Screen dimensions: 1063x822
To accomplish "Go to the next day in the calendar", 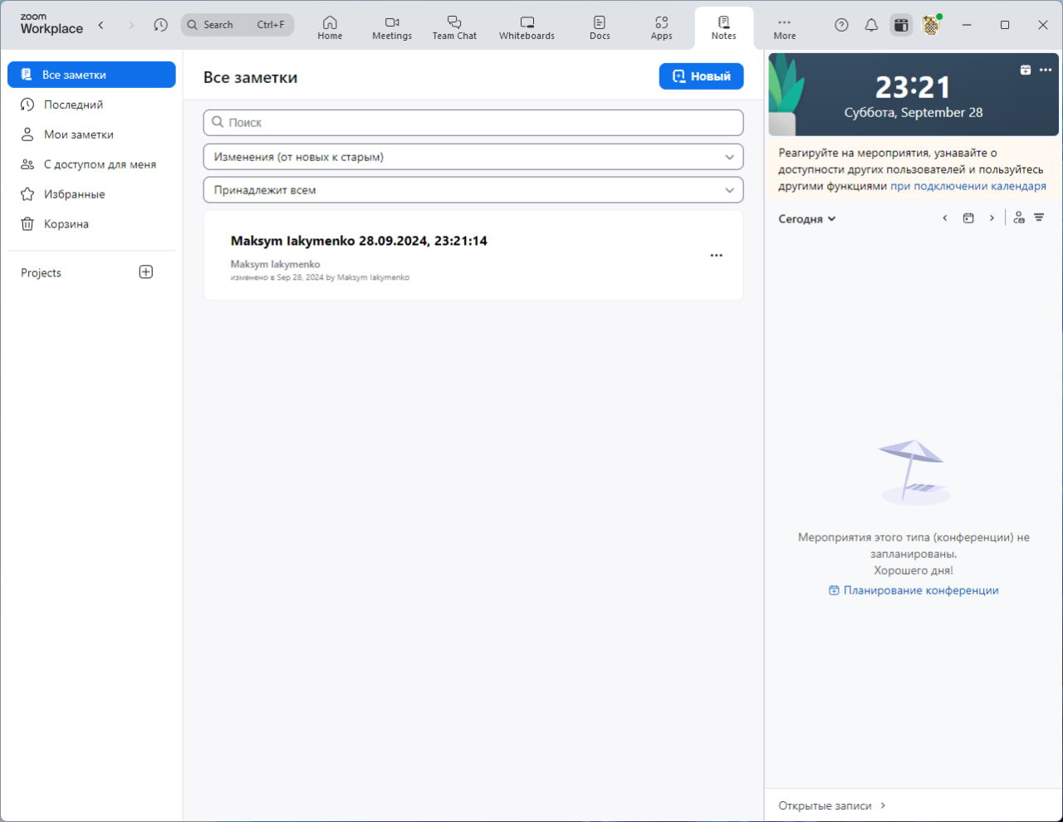I will pos(992,218).
